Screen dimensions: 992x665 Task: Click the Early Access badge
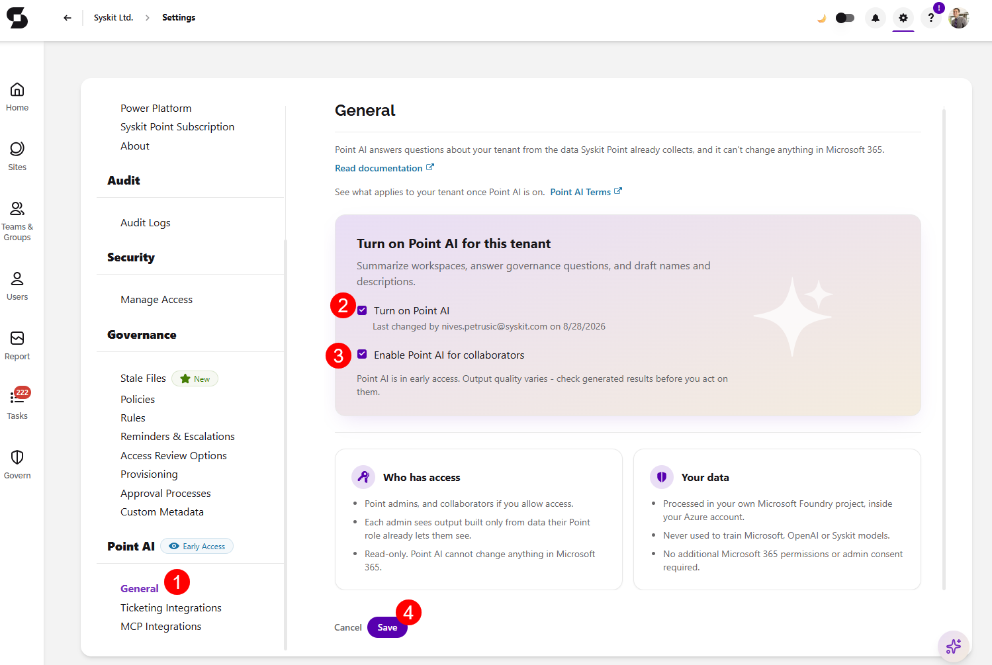[x=197, y=547]
